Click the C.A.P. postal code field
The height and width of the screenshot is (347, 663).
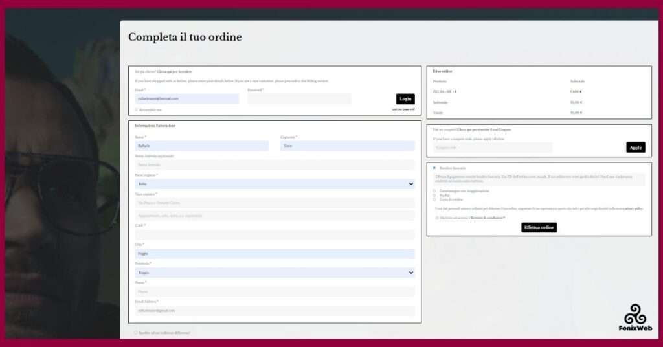tap(275, 235)
